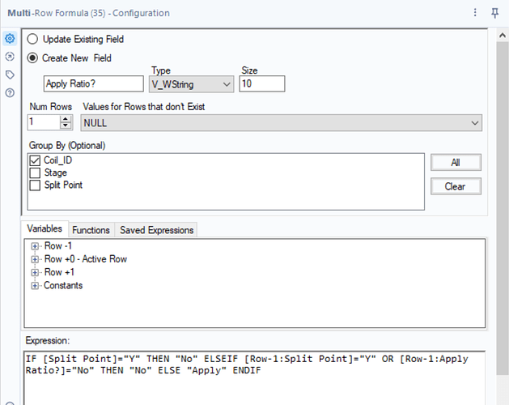Screen dimensions: 509x405
Task: Open the Annotation tag icon in sidebar
Action: click(x=10, y=75)
